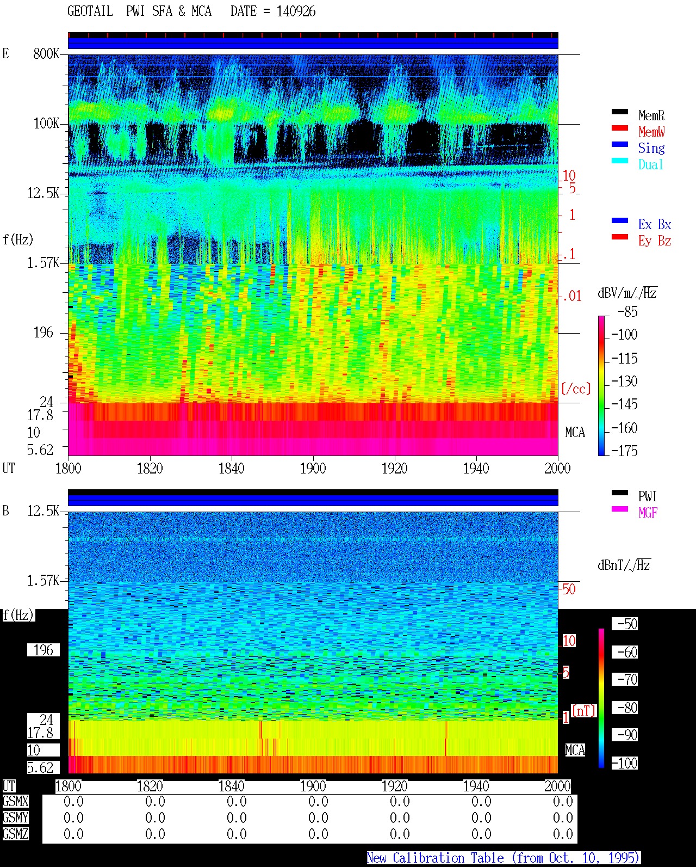Click the blue mode status bar above B panel
Viewport: 696px width, 867px height.
coord(313,500)
